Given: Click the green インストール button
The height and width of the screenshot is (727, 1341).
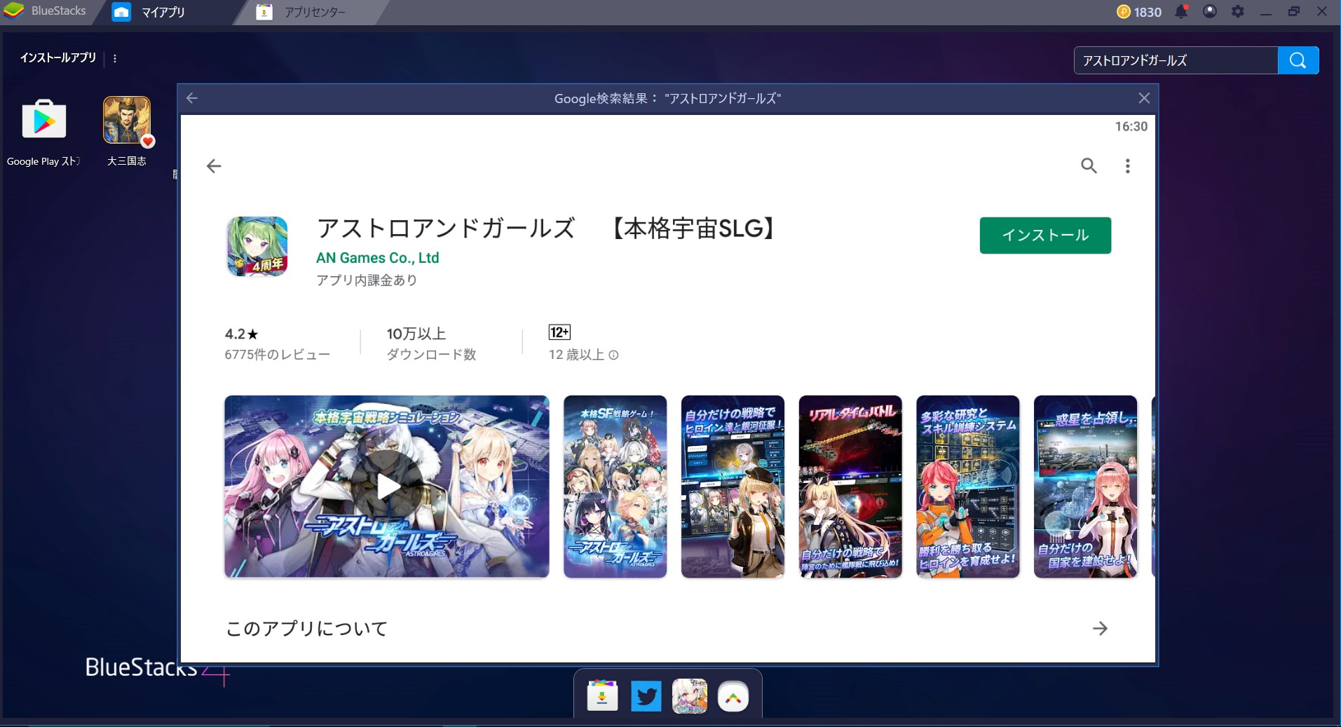Looking at the screenshot, I should tap(1045, 236).
